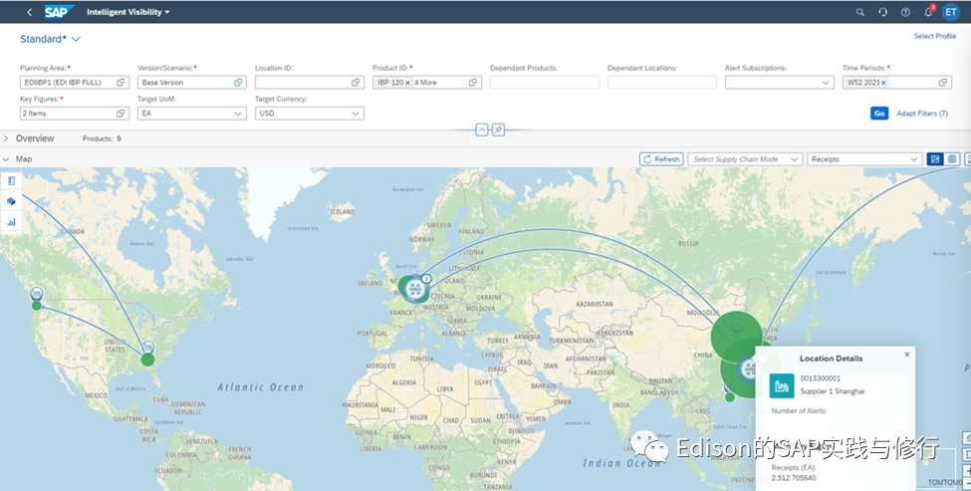Viewport: 971px width, 491px height.
Task: Open notifications bell icon
Action: pos(928,12)
